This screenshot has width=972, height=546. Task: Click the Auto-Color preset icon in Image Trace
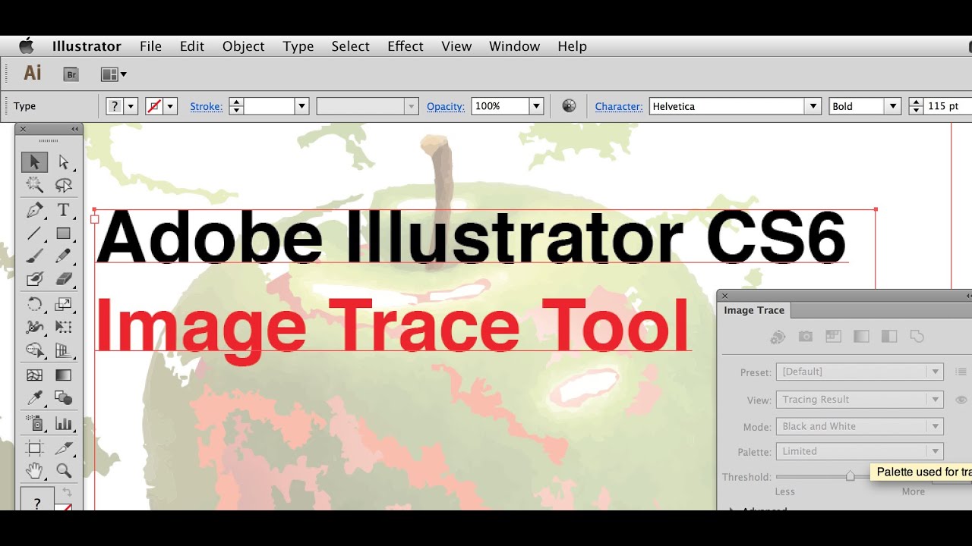778,337
